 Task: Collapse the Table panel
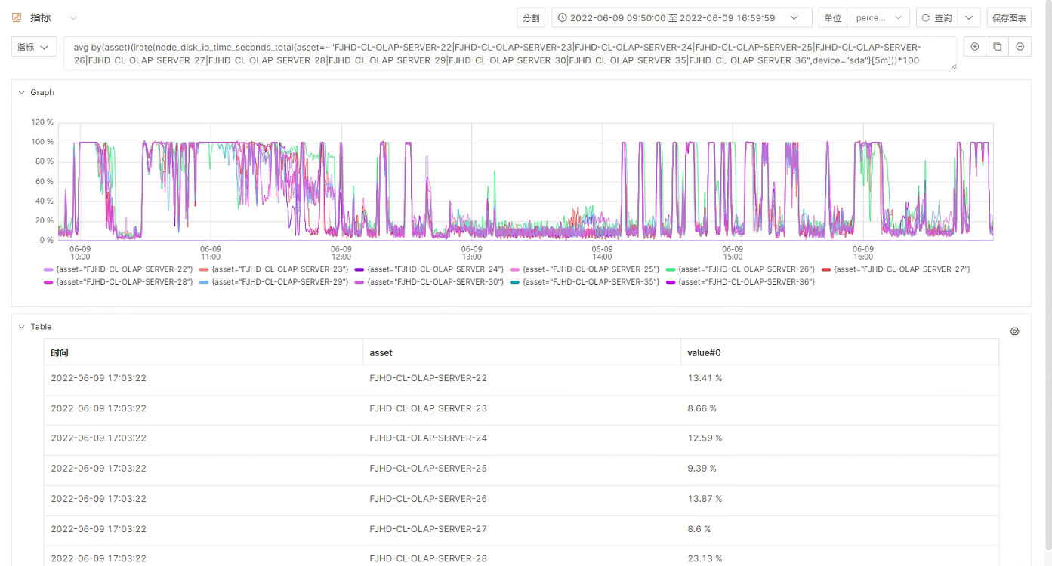pos(21,327)
